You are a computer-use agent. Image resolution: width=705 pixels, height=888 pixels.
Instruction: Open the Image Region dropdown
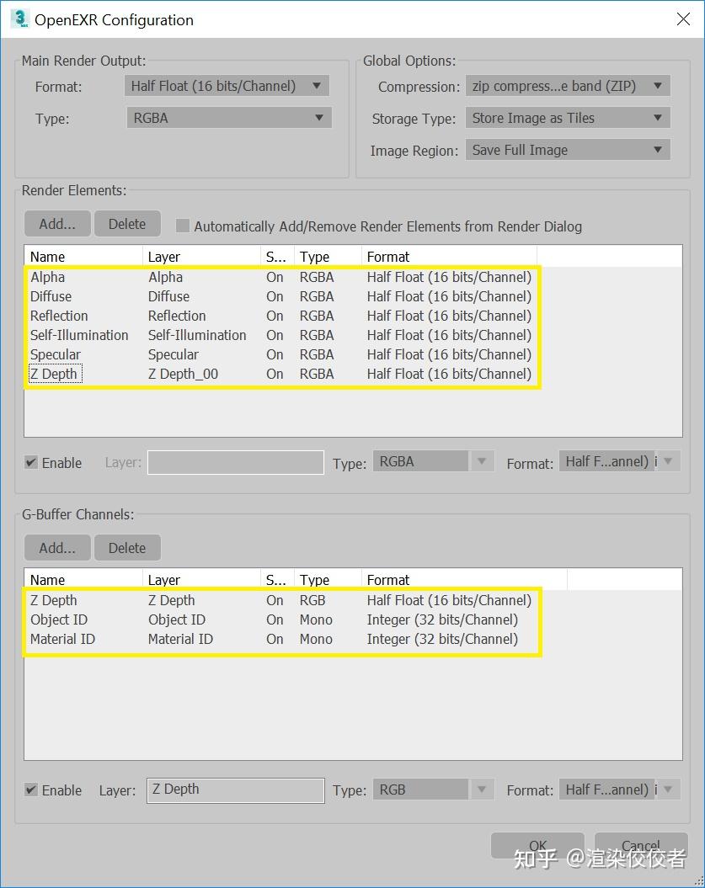[568, 150]
